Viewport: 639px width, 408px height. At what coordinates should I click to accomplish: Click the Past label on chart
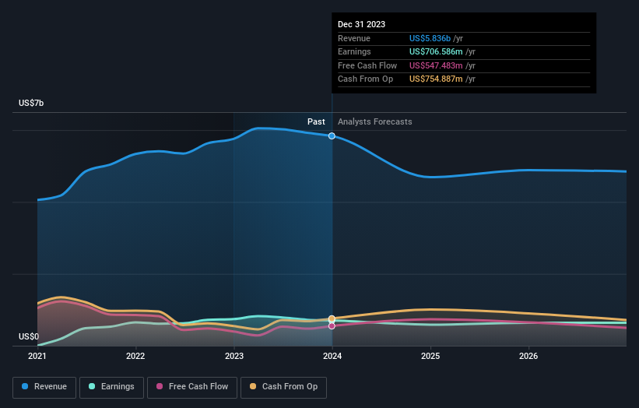pyautogui.click(x=316, y=122)
